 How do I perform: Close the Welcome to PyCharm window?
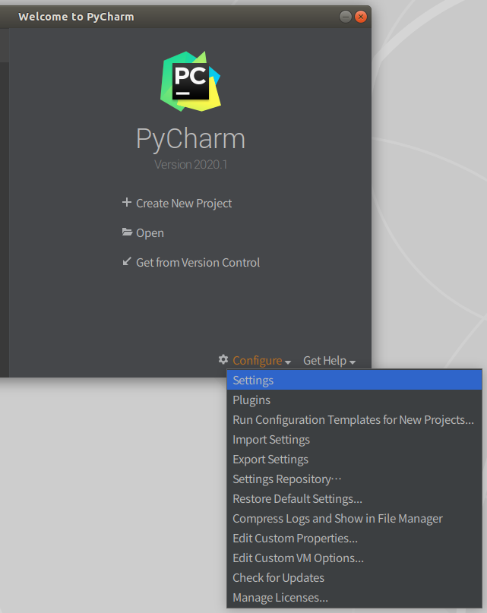coord(361,17)
